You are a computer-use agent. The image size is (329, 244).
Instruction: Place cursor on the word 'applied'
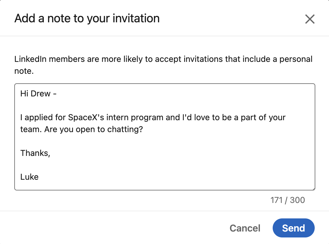39,118
